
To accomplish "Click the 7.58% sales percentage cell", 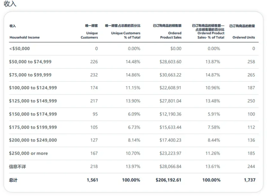I will click(x=214, y=127).
